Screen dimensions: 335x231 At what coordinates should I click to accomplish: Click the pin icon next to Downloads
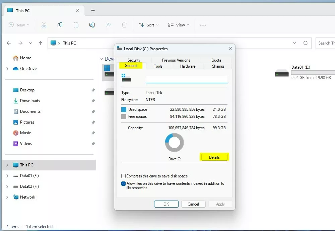(x=93, y=101)
